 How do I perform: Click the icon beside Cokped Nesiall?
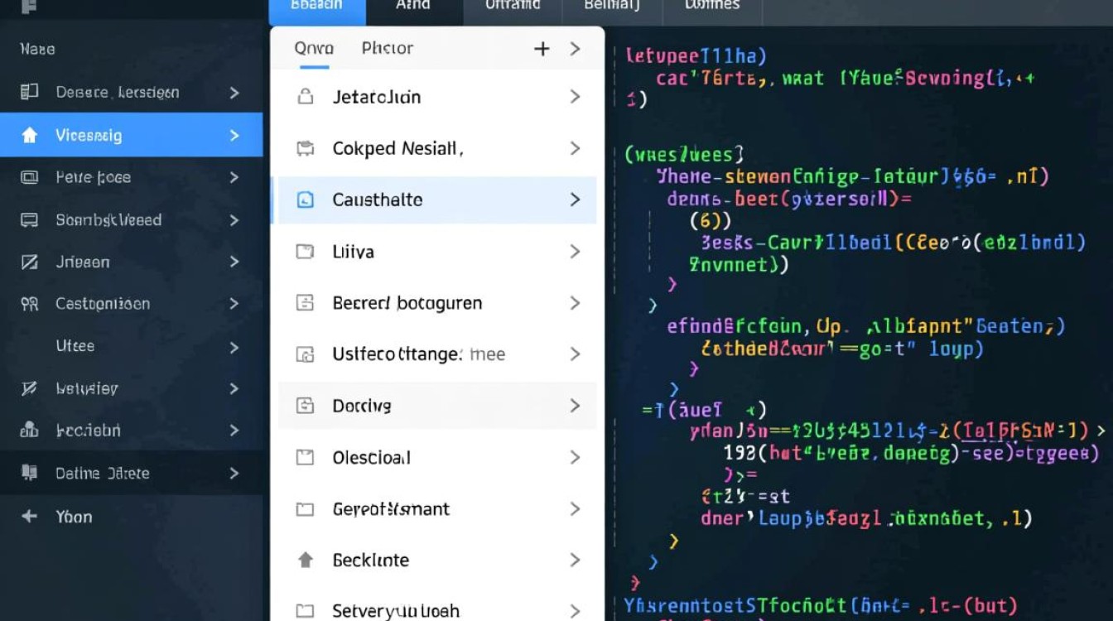click(305, 149)
